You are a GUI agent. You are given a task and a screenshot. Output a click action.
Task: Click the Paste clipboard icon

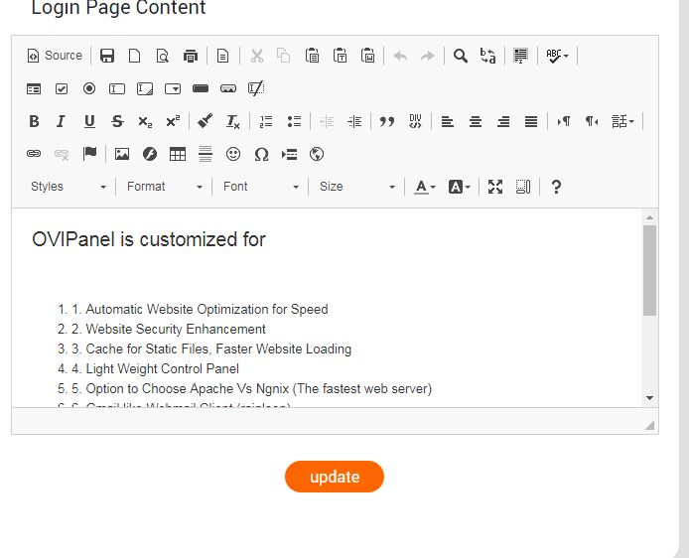312,56
